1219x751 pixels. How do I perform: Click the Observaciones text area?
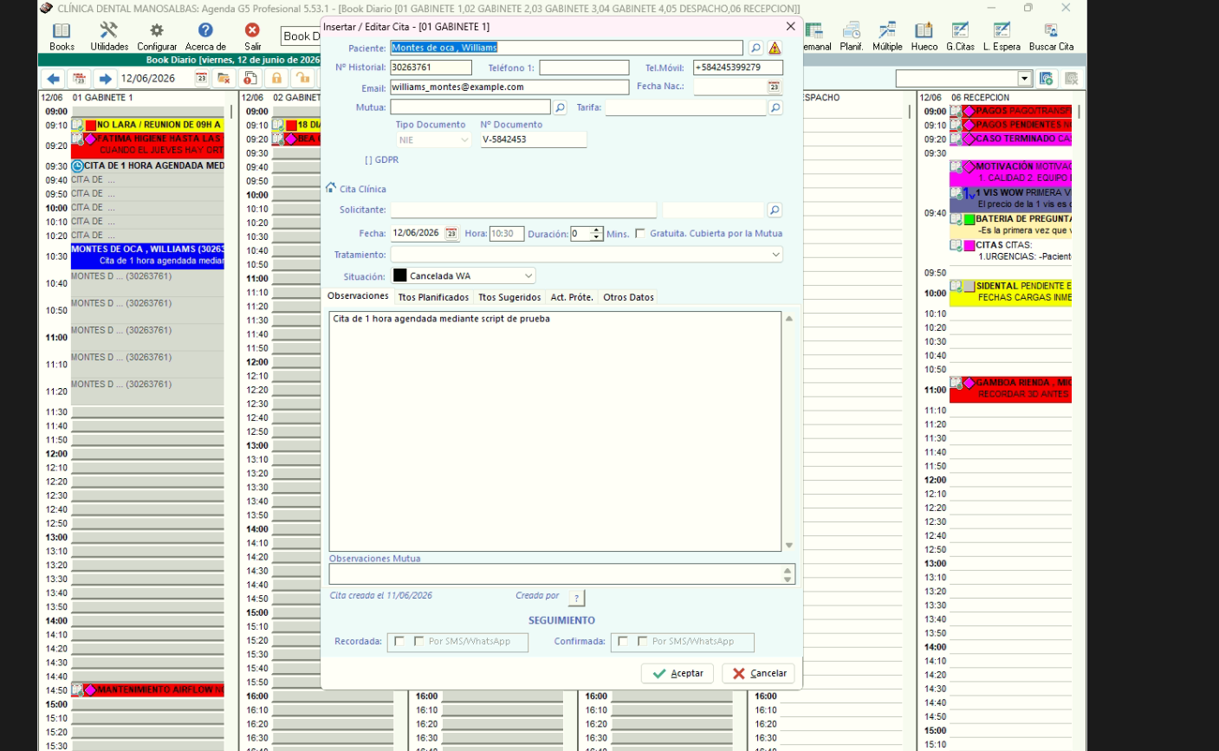coord(554,431)
